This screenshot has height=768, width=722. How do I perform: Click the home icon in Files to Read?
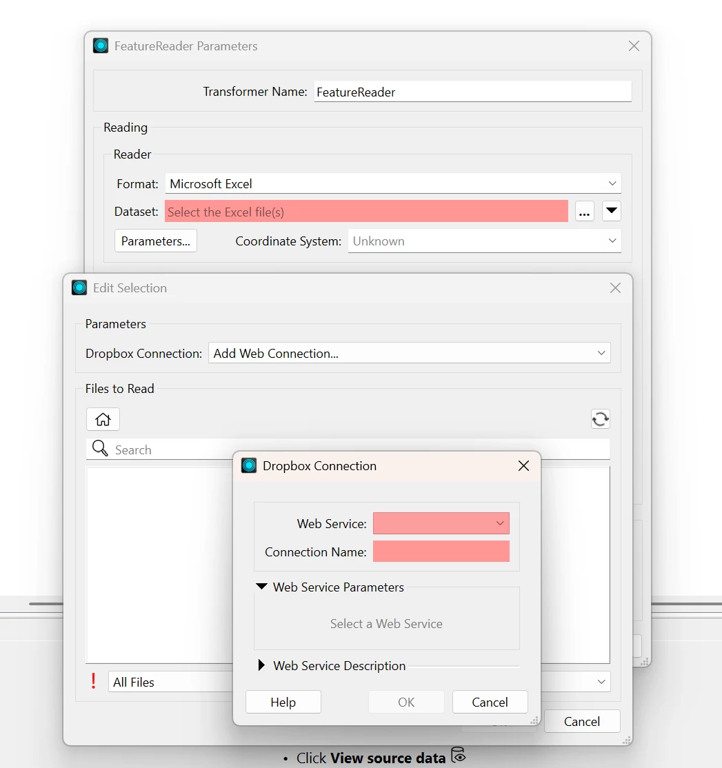pos(103,419)
